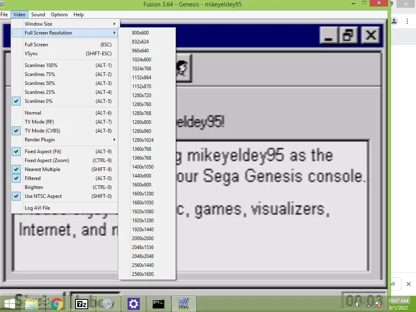The height and width of the screenshot is (312, 416).
Task: Open the File menu
Action: click(x=4, y=15)
